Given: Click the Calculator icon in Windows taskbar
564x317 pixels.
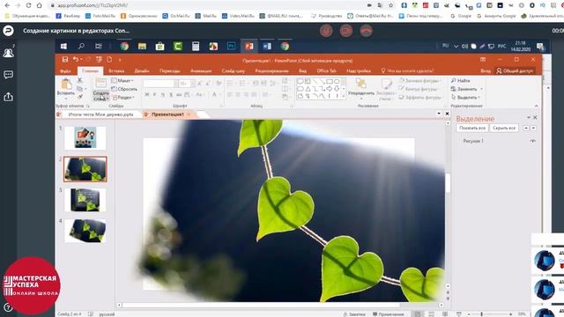Looking at the screenshot, I should point(196,47).
